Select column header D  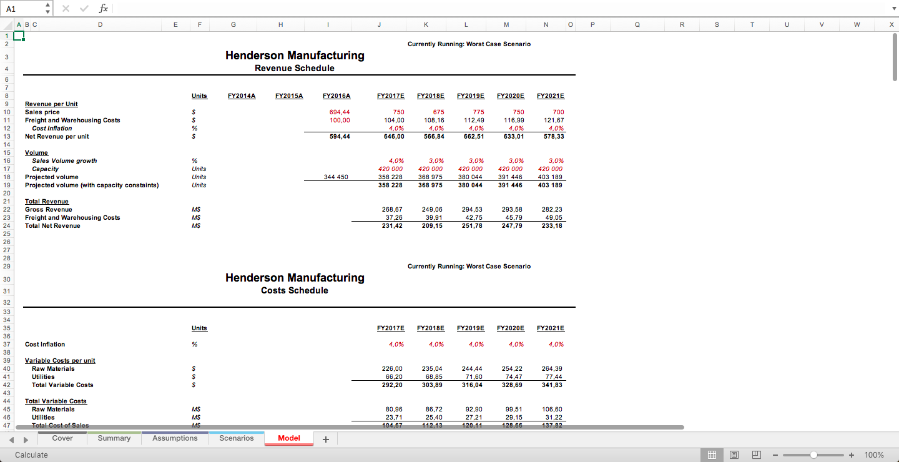100,24
